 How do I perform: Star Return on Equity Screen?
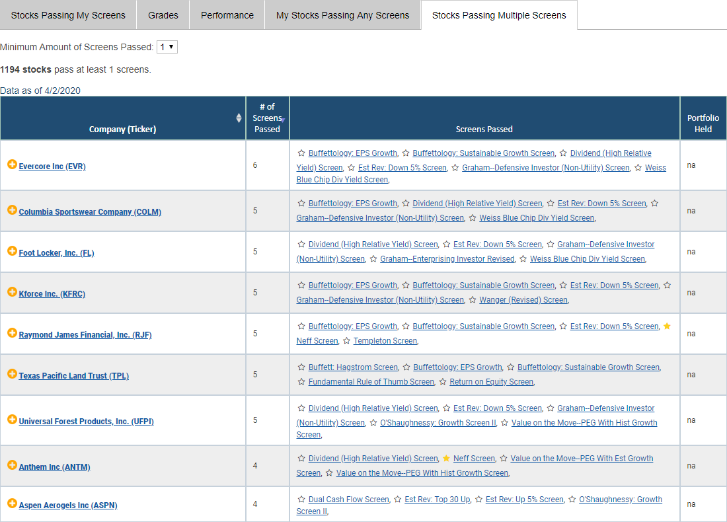click(x=443, y=382)
